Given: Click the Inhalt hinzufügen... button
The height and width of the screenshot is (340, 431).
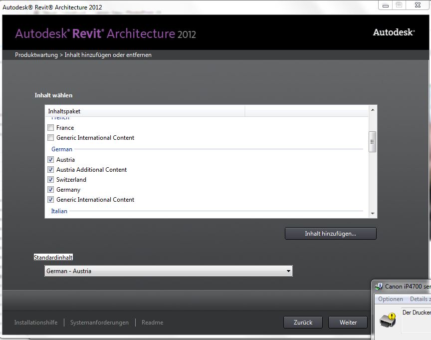Looking at the screenshot, I should [330, 234].
